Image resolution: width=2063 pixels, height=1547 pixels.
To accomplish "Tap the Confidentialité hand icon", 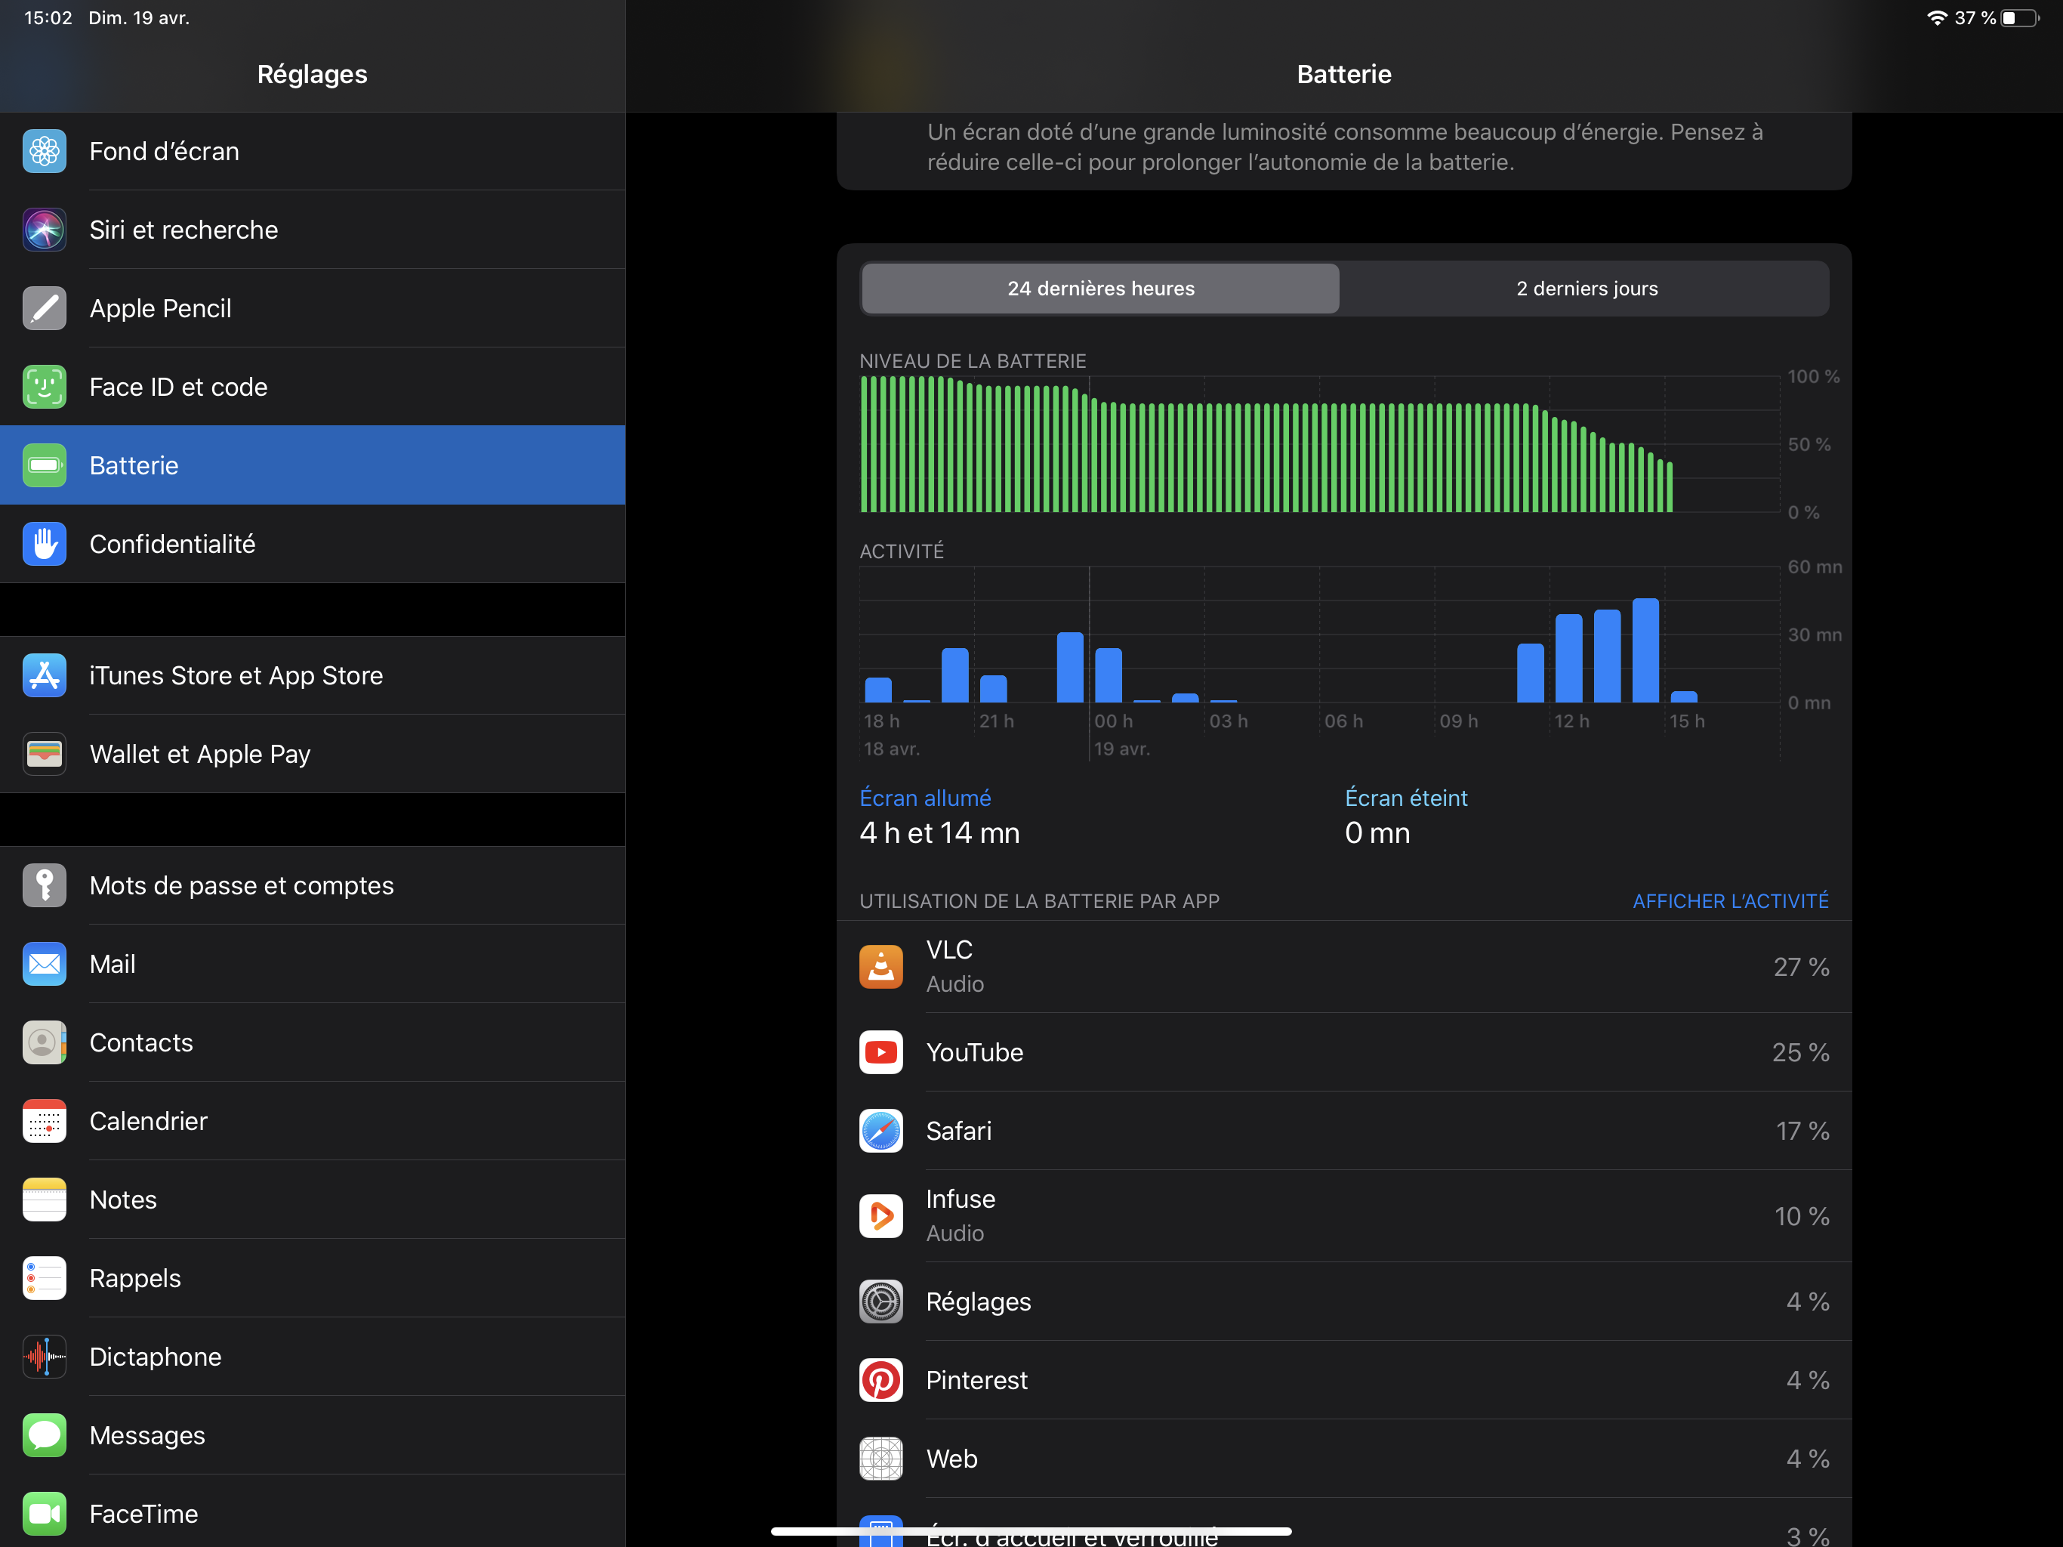I will (44, 544).
